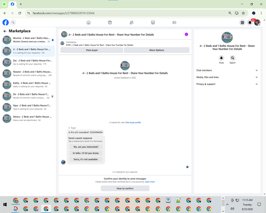Click the taskbar scroll down arrow

pos(223,211)
